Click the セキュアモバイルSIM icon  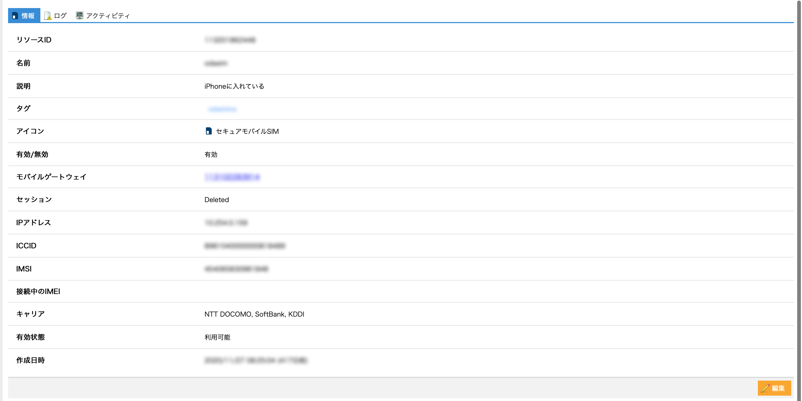pyautogui.click(x=209, y=131)
